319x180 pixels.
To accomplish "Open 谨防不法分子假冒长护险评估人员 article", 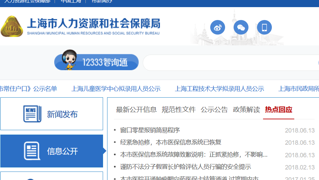I will [x=185, y=167].
